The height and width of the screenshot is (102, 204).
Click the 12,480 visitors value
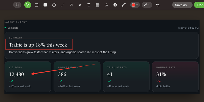click(16, 75)
